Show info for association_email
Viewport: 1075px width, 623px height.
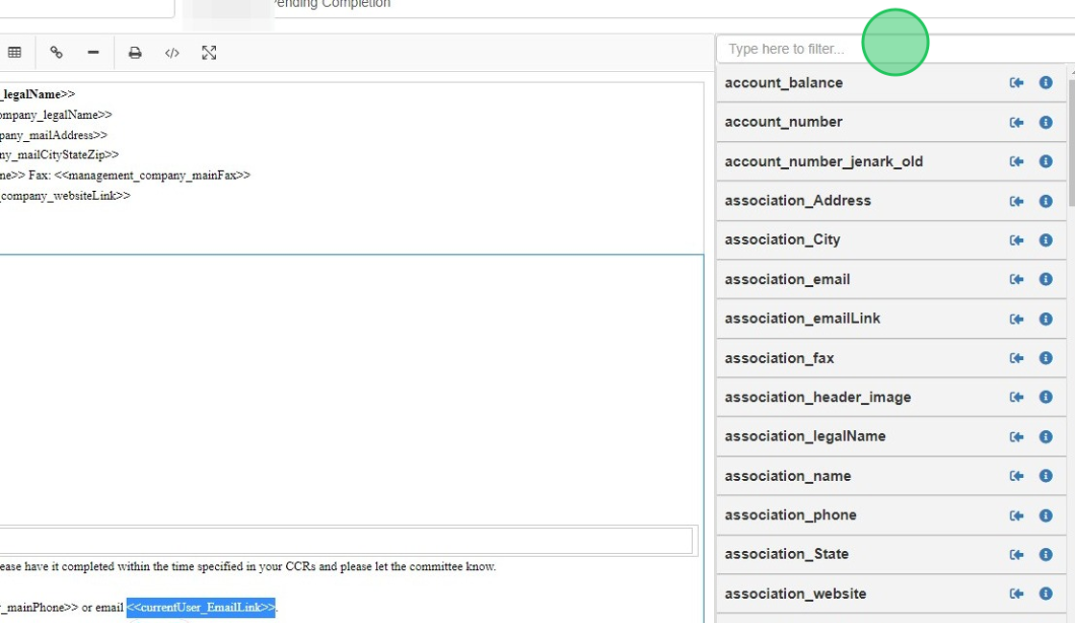point(1045,279)
